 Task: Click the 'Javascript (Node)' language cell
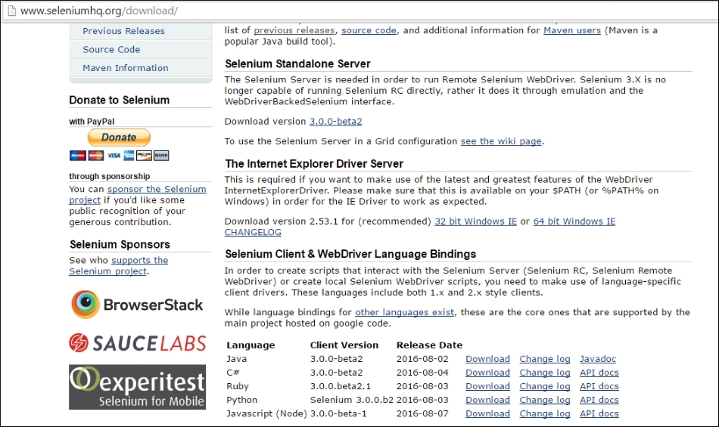266,413
